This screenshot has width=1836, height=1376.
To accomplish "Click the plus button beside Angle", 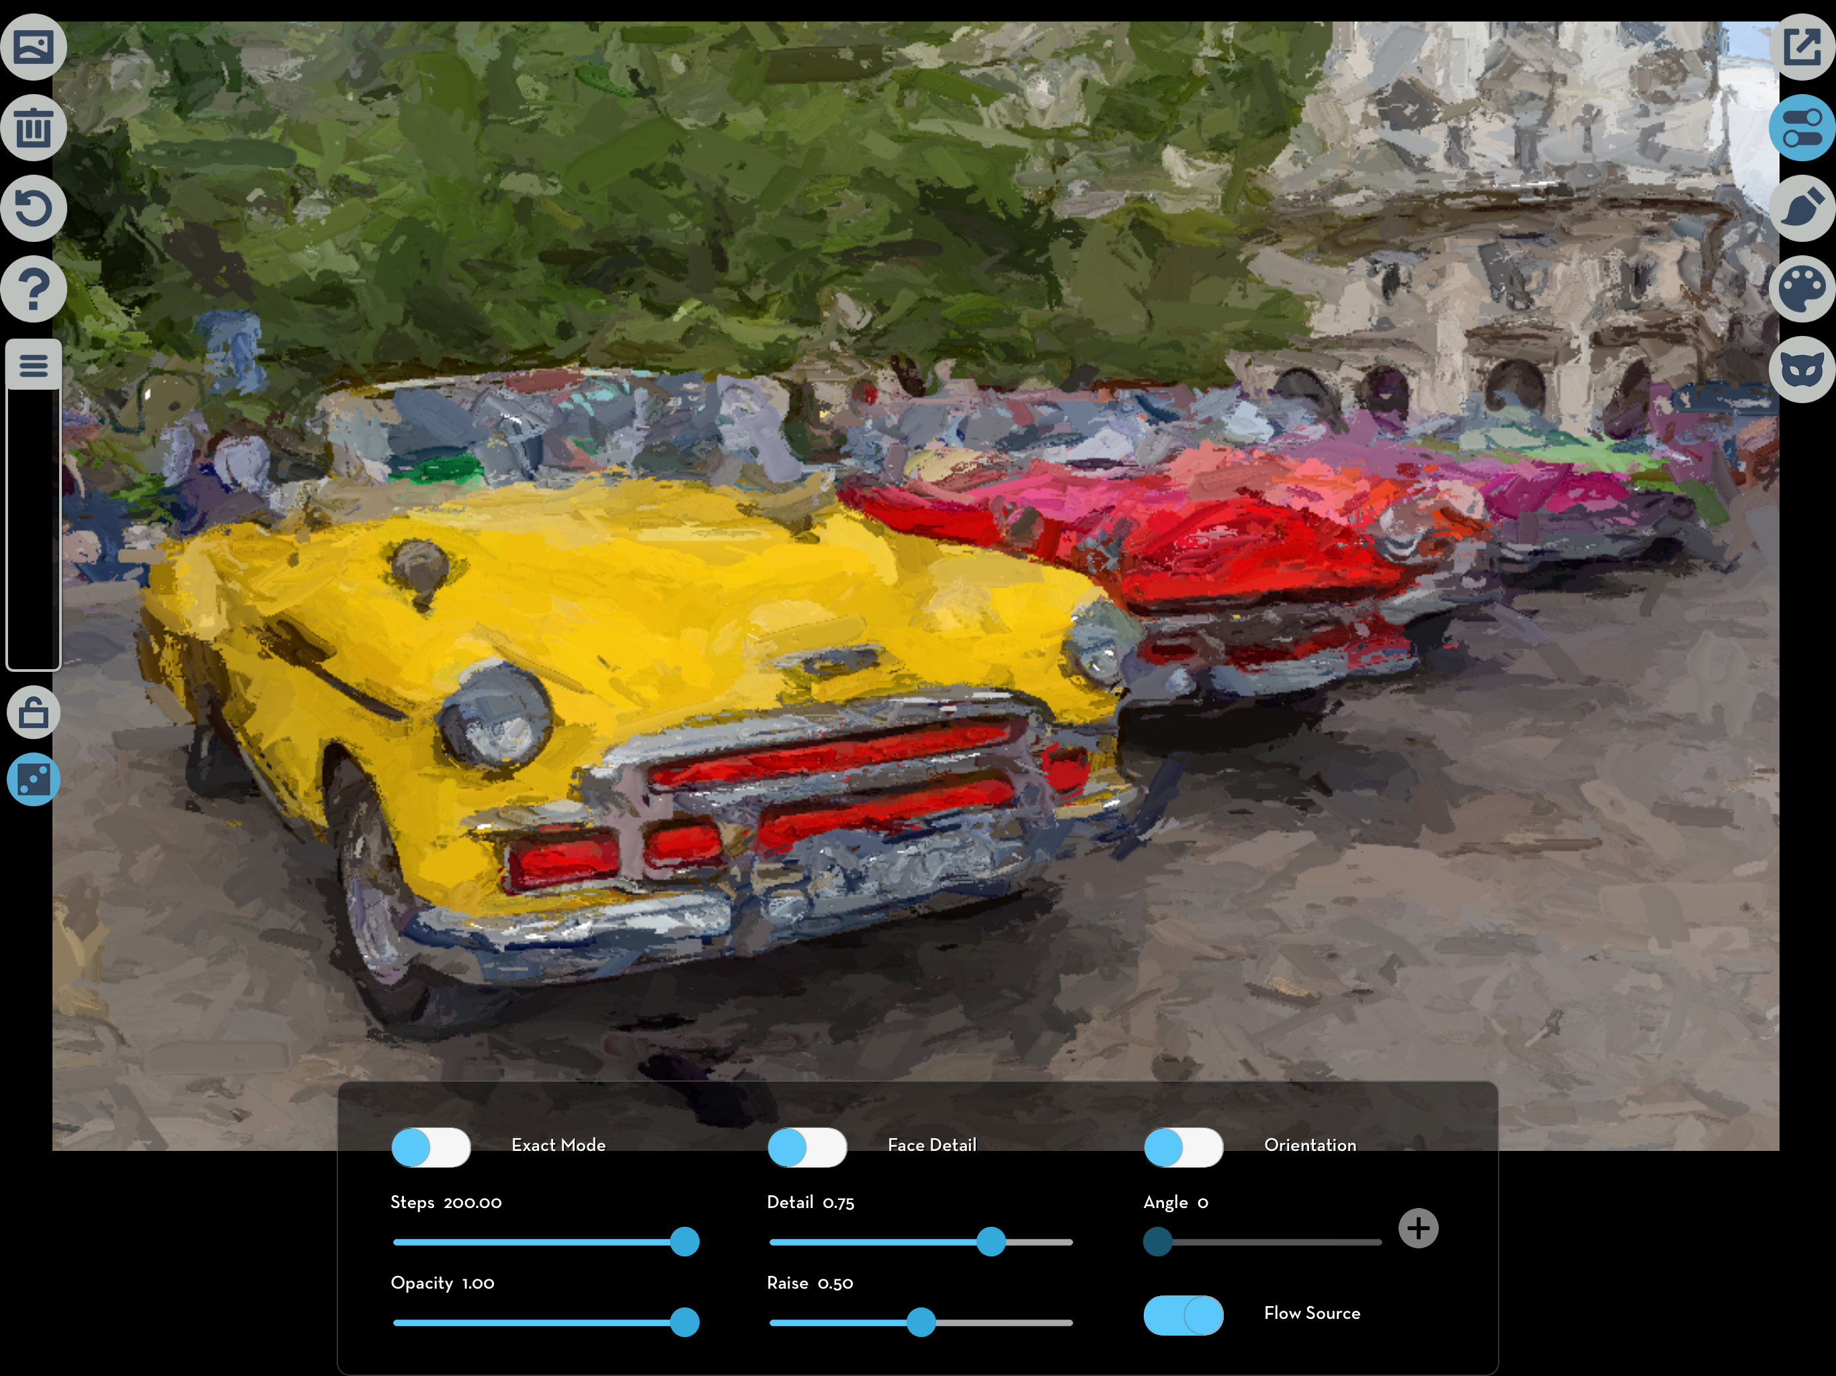I will pyautogui.click(x=1418, y=1228).
